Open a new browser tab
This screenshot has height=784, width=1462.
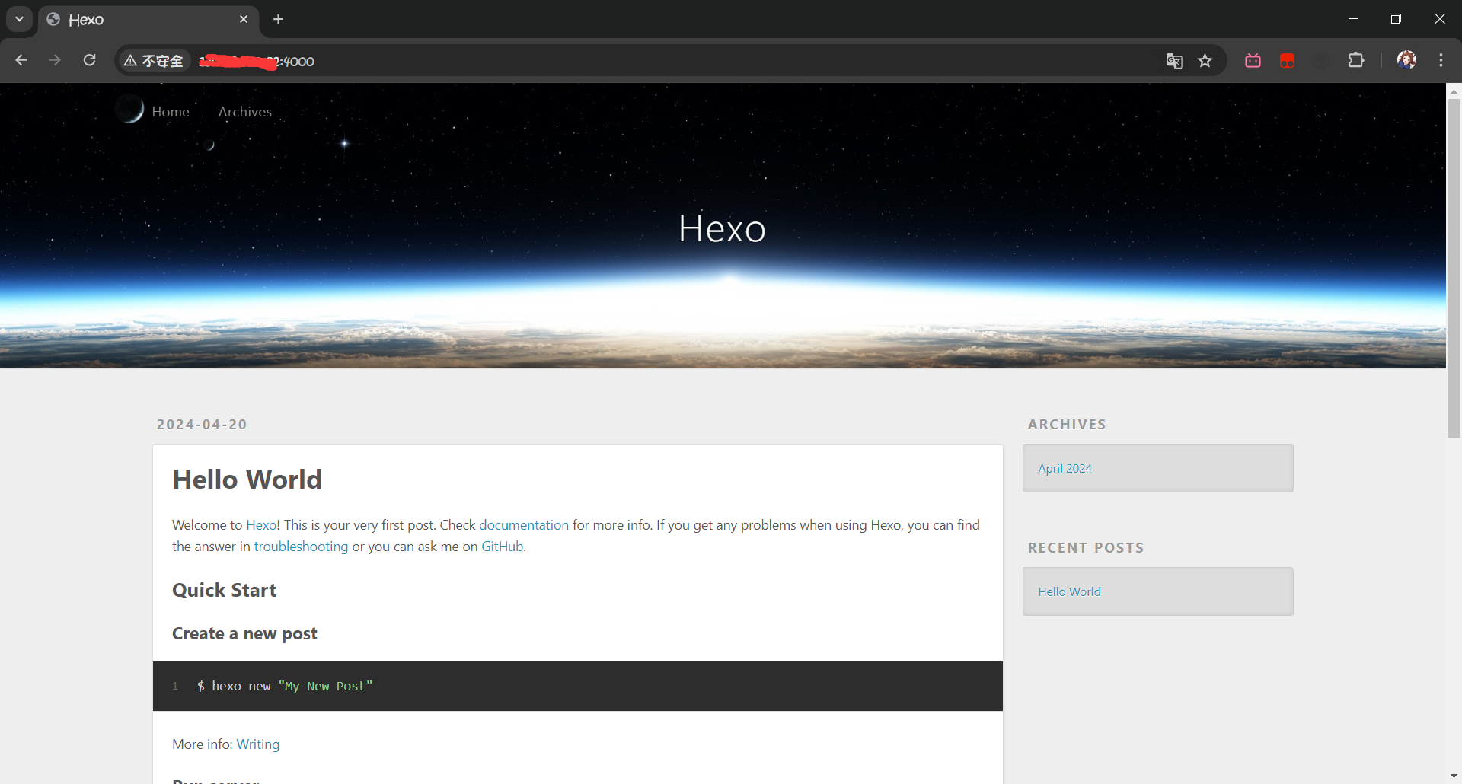click(279, 19)
